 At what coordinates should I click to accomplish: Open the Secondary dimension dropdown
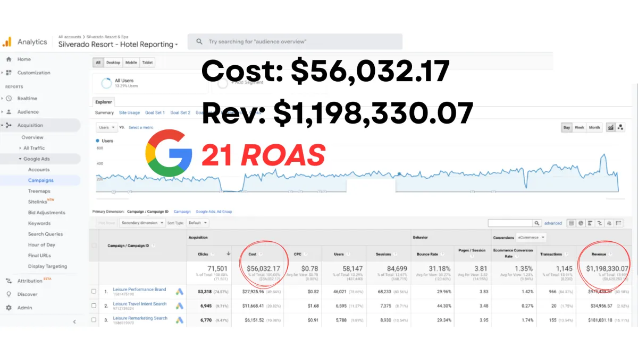pos(142,223)
